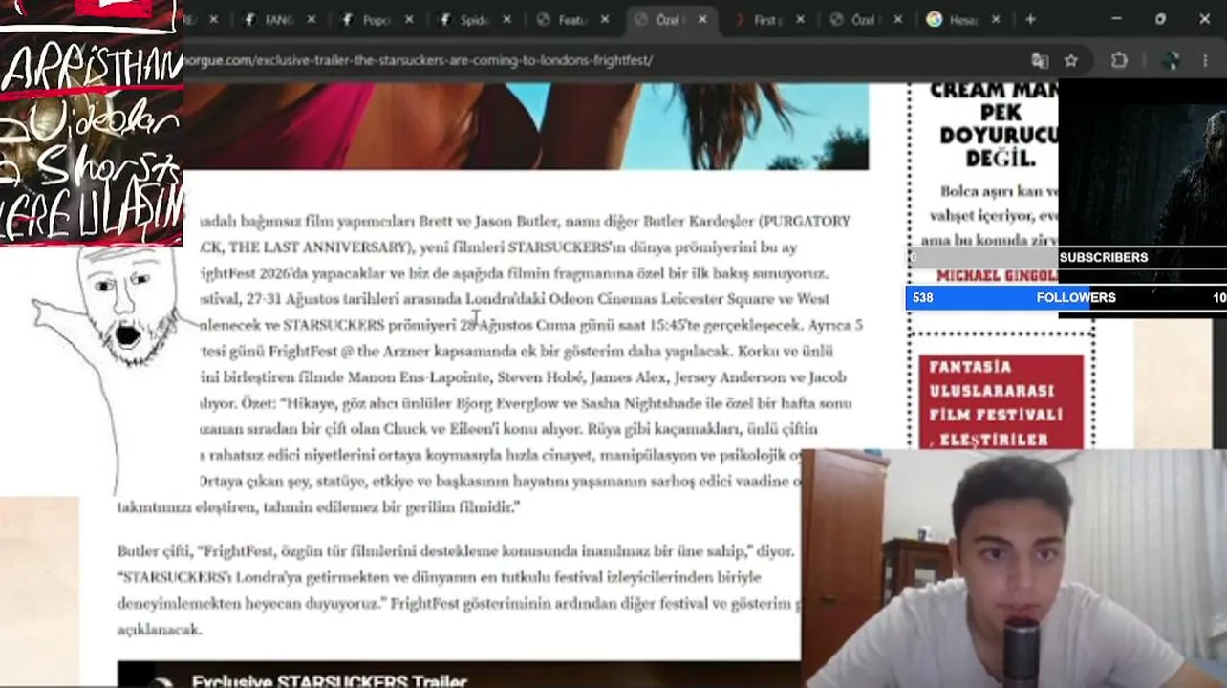Image resolution: width=1227 pixels, height=688 pixels.
Task: Close the active Özel tab
Action: (x=702, y=19)
